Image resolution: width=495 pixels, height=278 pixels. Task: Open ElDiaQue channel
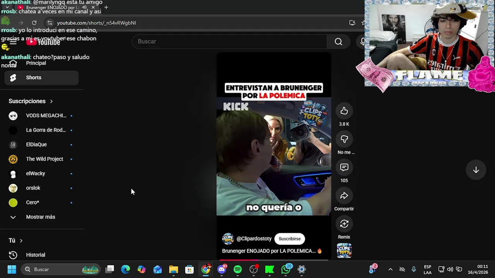pos(42,144)
